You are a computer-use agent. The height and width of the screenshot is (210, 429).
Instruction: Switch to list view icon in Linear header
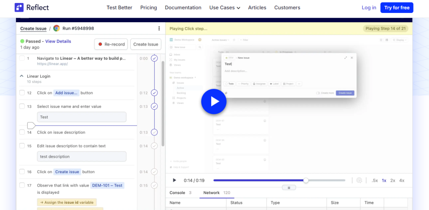click(x=381, y=40)
